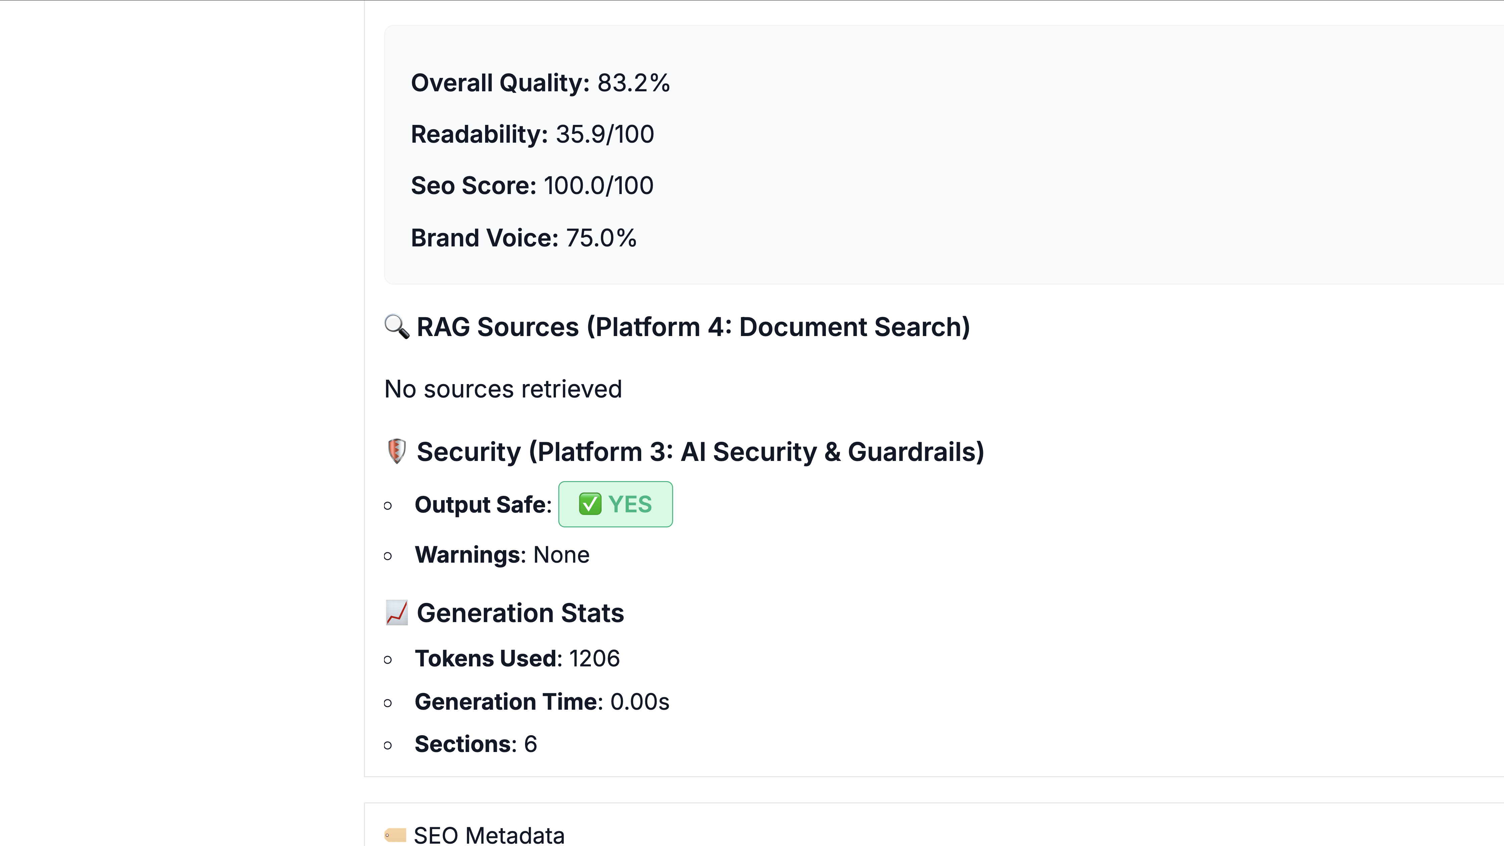
Task: Click the Warnings: None item
Action: click(x=502, y=554)
